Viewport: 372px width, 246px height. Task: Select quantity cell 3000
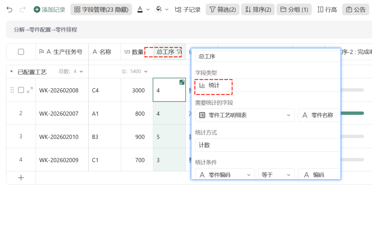click(x=137, y=90)
